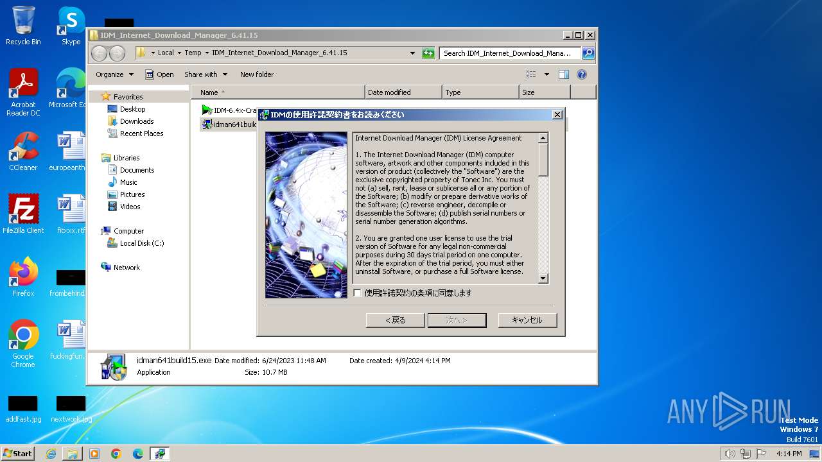
Task: Click the Explorer forward navigation arrow
Action: click(117, 53)
